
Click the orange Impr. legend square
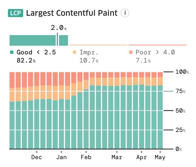point(75,52)
